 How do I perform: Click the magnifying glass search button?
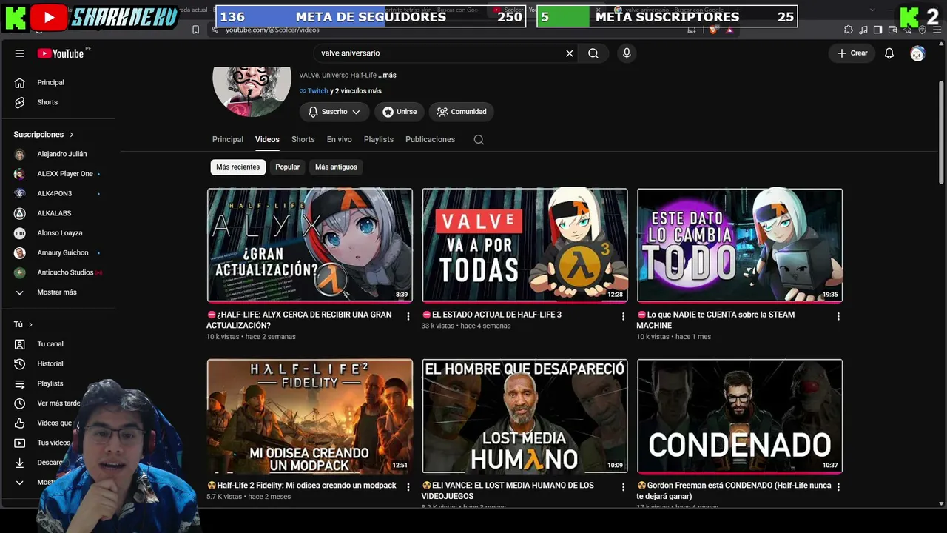click(x=593, y=53)
